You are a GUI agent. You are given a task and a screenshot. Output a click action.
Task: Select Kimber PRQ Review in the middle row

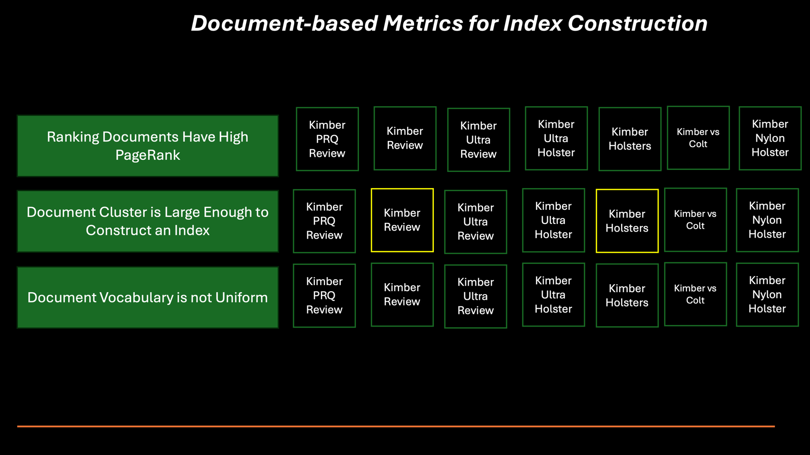click(x=325, y=221)
